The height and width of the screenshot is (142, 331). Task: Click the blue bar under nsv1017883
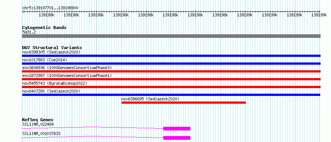coord(171,64)
